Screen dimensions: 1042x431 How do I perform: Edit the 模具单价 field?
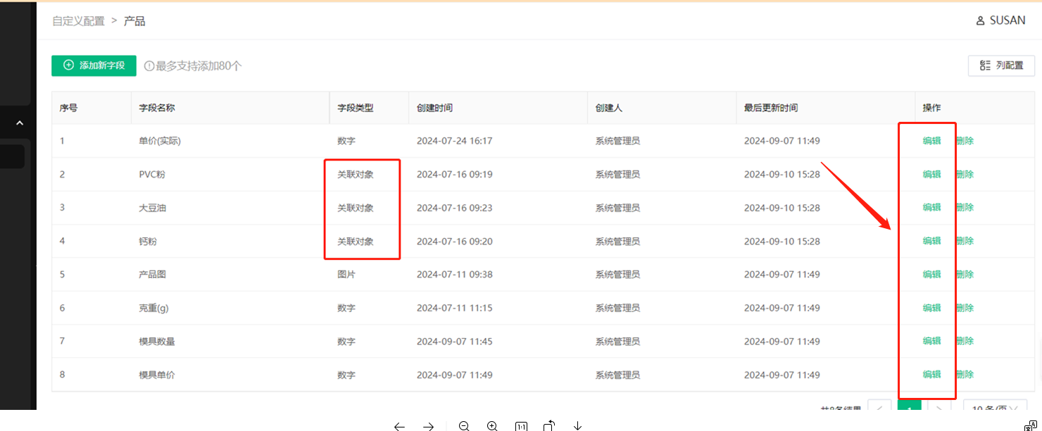pos(931,374)
